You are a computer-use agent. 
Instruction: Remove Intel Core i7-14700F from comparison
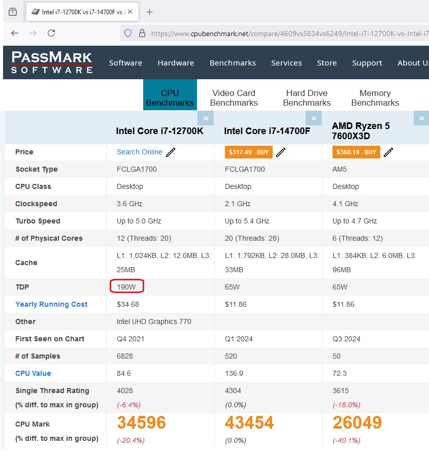(x=314, y=118)
